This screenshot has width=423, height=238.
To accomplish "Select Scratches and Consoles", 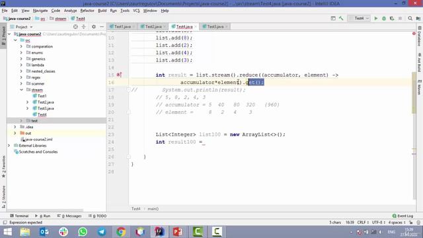I will pyautogui.click(x=38, y=151).
